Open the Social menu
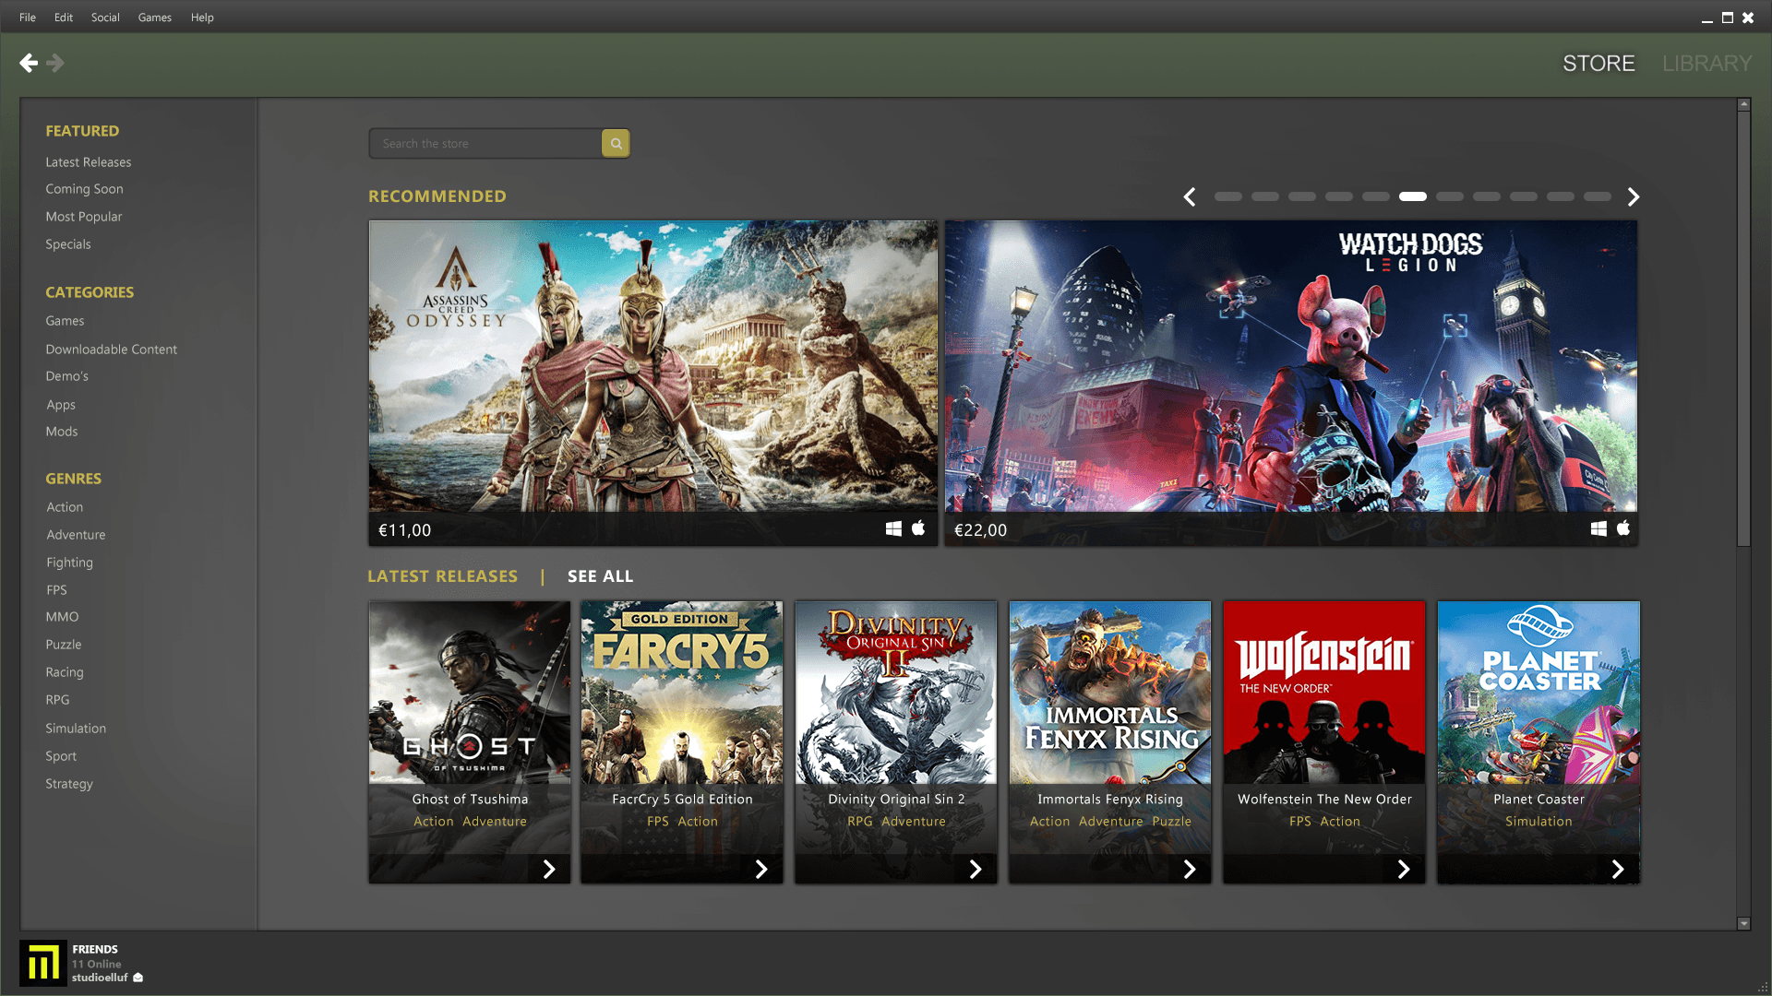 (x=105, y=18)
